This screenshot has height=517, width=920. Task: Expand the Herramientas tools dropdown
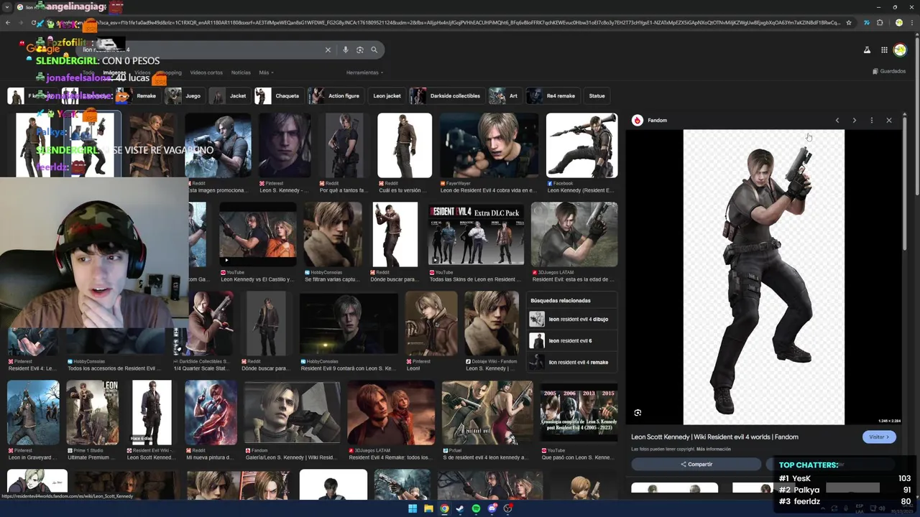click(x=364, y=73)
